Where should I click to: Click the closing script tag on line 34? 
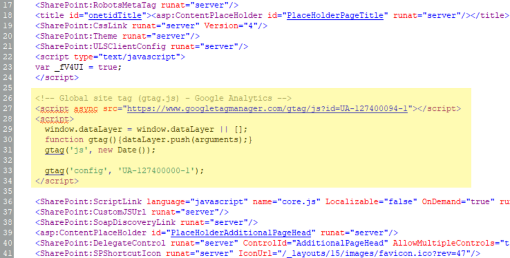pos(57,181)
